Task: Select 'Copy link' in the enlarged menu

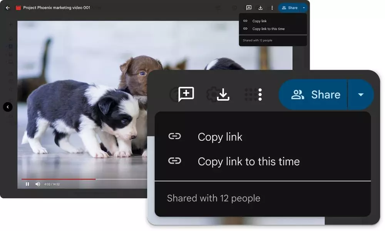Action: click(x=220, y=137)
